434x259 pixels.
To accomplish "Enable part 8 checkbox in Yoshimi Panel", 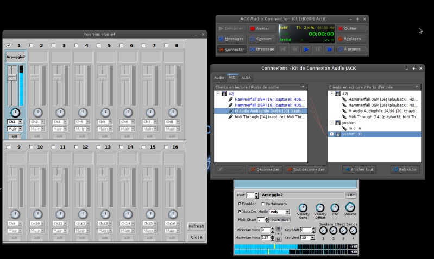I will coord(166,45).
